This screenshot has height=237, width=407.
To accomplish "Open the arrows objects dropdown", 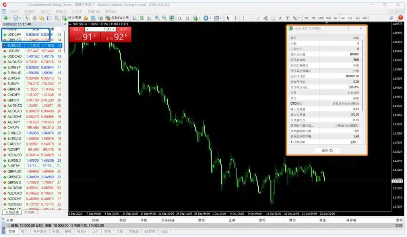I will (x=296, y=18).
